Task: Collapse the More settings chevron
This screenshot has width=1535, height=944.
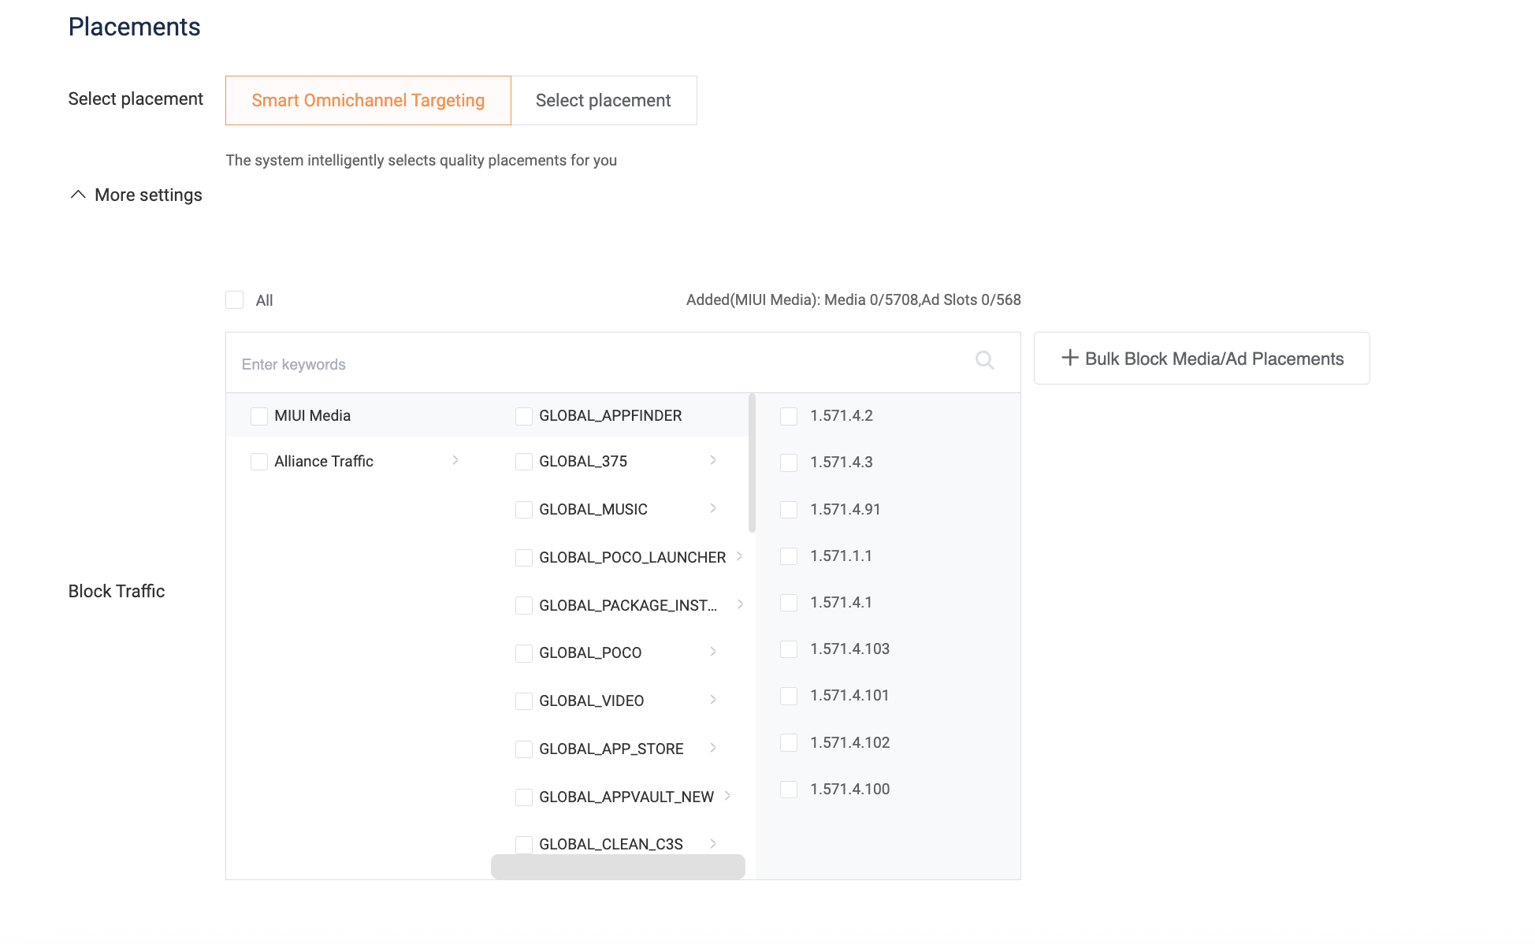Action: pos(78,195)
